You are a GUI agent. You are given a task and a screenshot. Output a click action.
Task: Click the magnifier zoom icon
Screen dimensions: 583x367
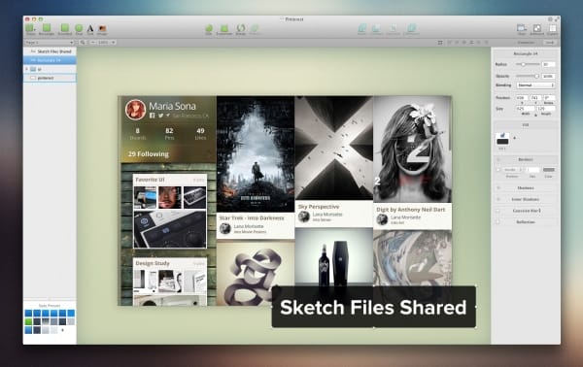tap(83, 43)
